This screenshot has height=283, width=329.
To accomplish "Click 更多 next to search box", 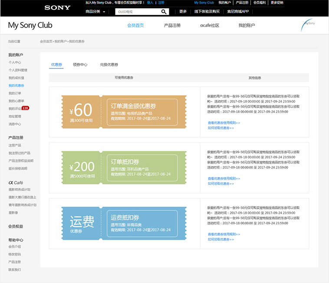I will [183, 12].
